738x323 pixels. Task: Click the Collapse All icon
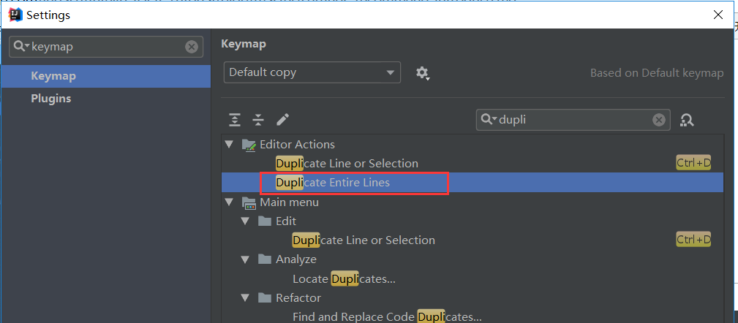258,120
